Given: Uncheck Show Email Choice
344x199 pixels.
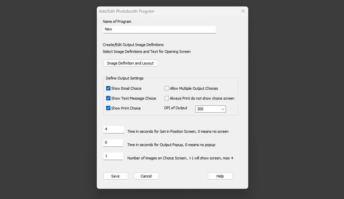Looking at the screenshot, I should point(108,88).
